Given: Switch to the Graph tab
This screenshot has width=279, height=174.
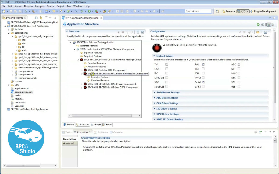Looking at the screenshot, I should click(96, 125).
